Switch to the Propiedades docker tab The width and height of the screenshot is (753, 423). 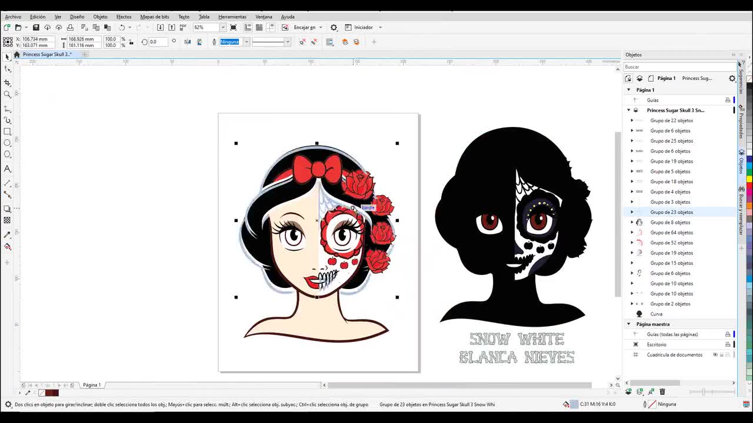click(741, 122)
